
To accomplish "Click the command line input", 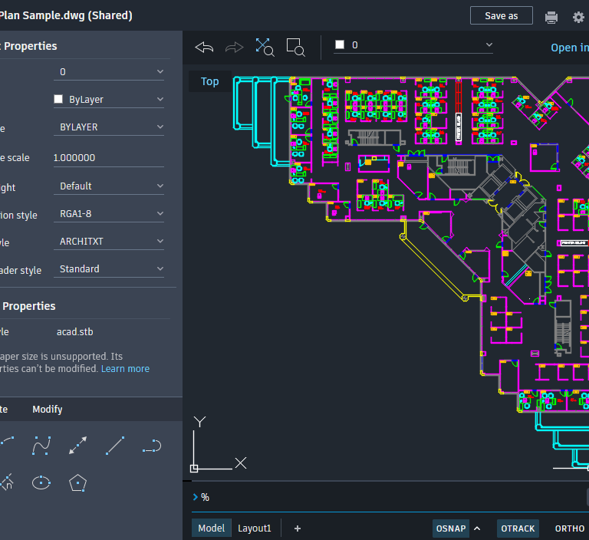I will [390, 498].
